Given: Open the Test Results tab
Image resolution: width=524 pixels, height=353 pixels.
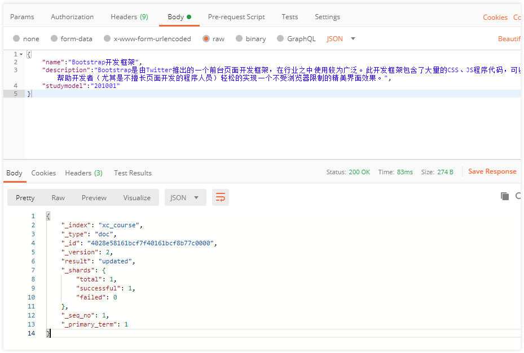Looking at the screenshot, I should pos(133,173).
